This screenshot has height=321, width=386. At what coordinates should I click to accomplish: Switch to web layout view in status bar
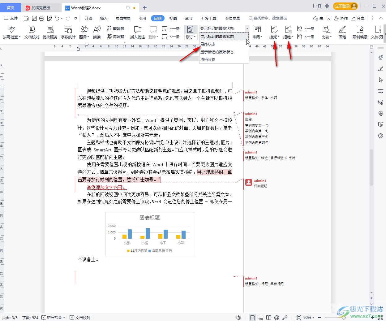tap(277, 318)
